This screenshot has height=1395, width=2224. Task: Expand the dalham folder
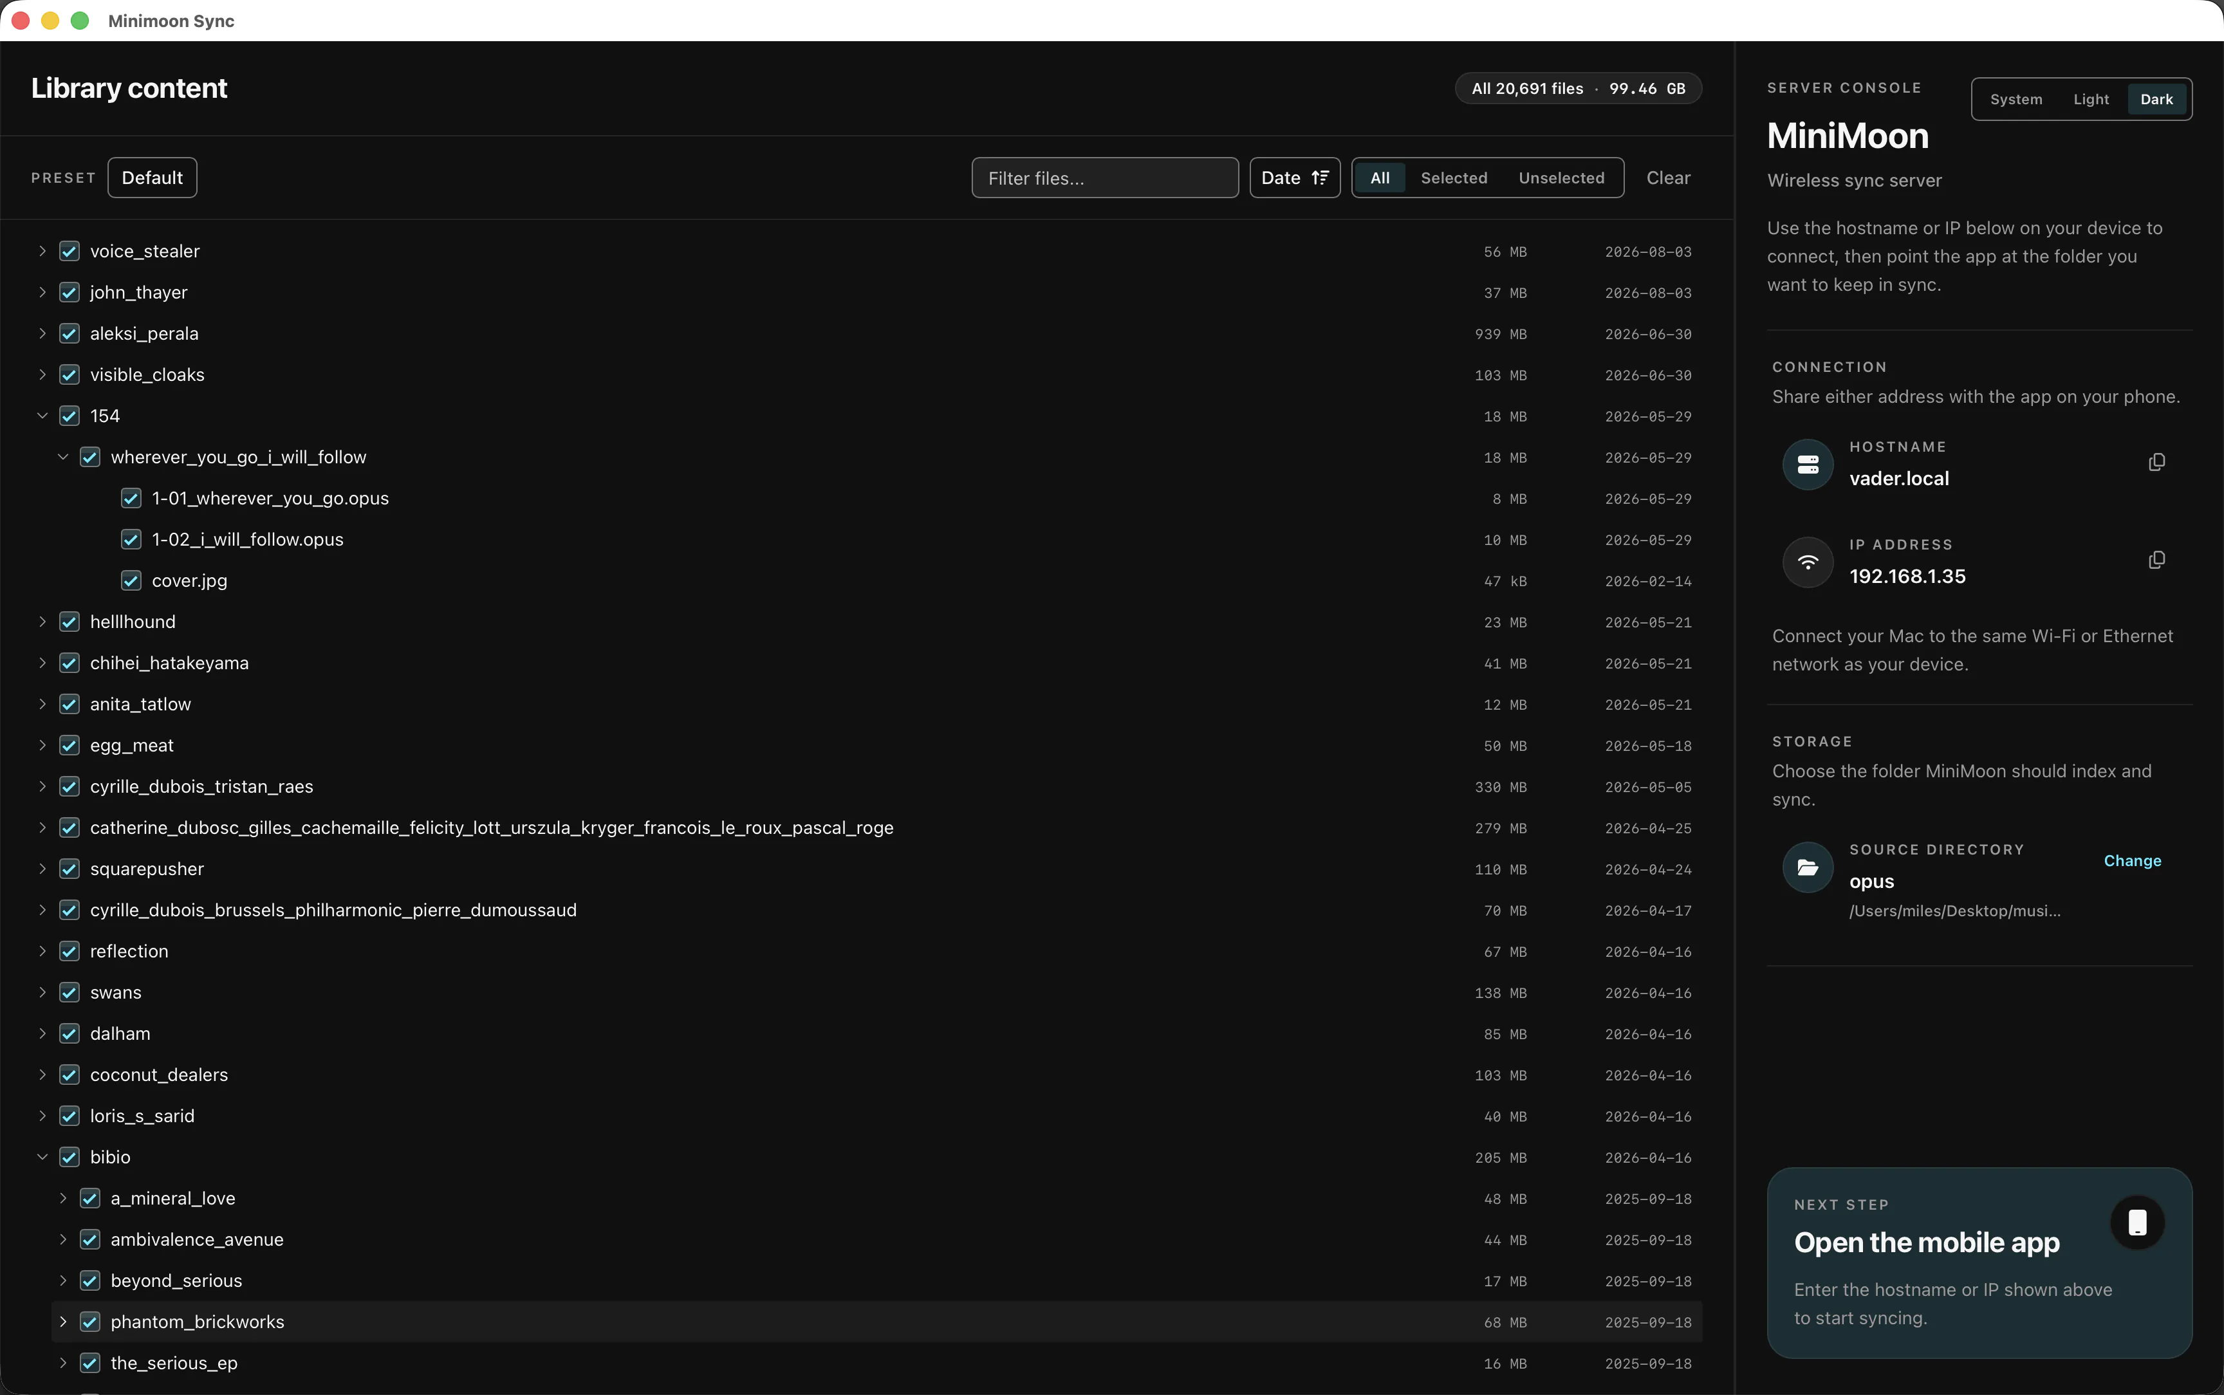tap(42, 1033)
